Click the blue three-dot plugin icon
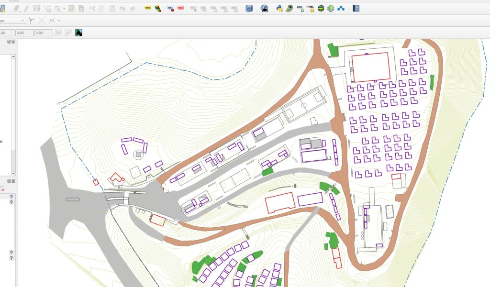This screenshot has height=287, width=490. 341,8
